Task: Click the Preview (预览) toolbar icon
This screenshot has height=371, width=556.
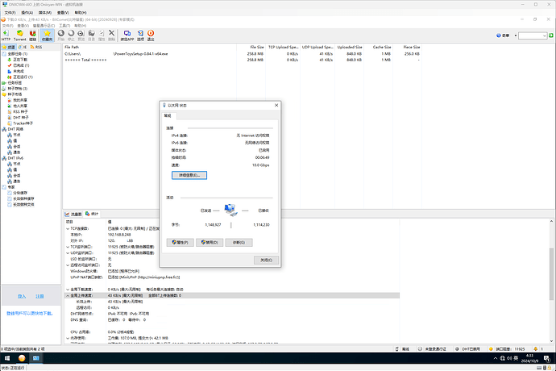Action: [81, 35]
